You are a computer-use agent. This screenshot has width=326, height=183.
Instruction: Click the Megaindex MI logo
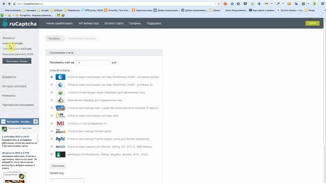(x=60, y=124)
